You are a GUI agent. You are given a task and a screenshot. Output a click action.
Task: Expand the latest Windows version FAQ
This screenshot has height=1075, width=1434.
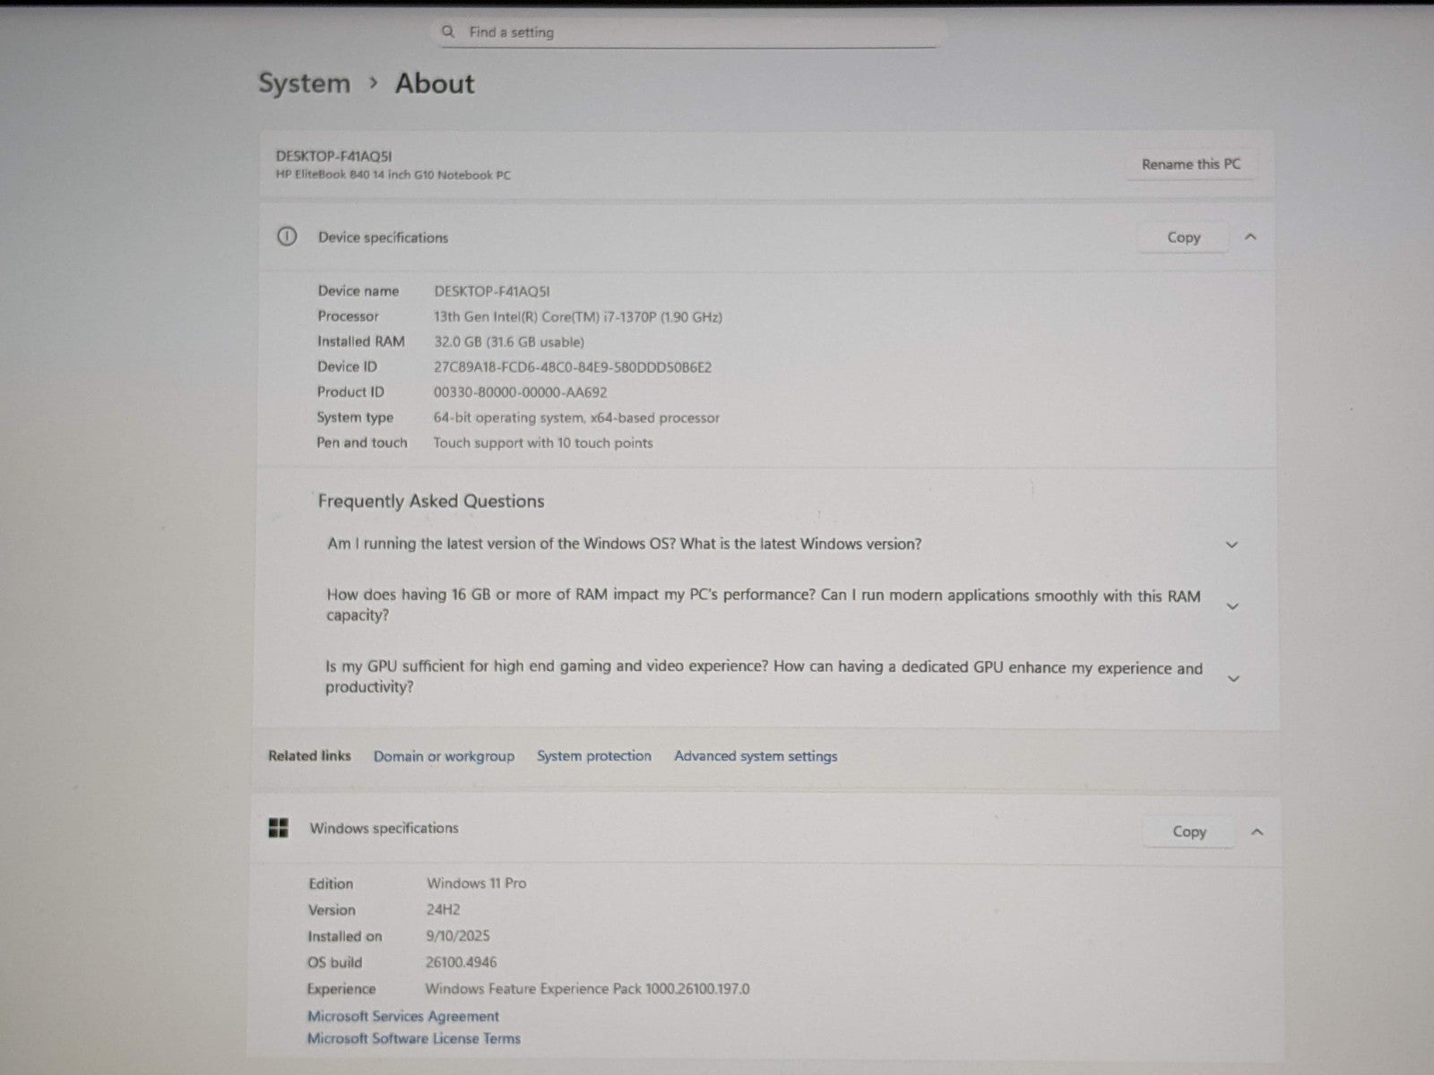1231,545
